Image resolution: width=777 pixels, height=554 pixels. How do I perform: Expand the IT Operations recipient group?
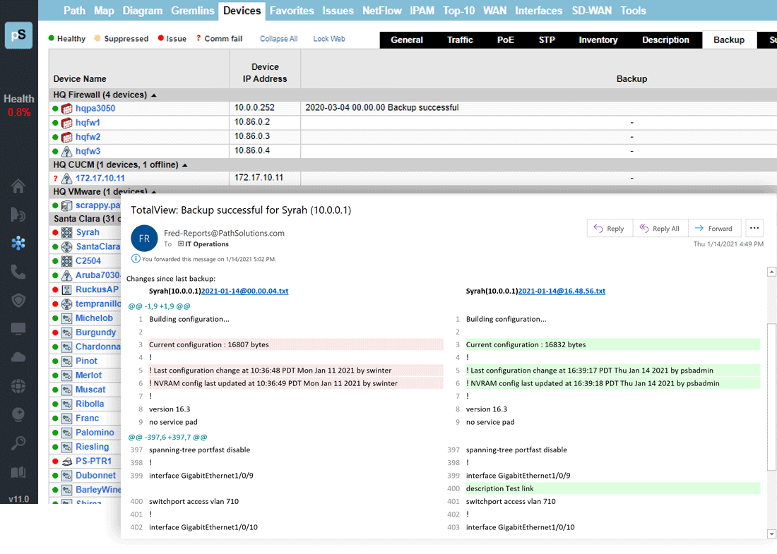(181, 244)
